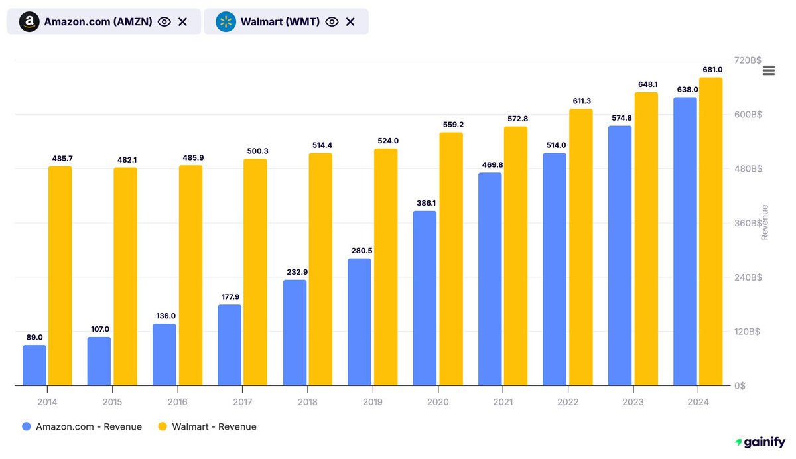Click Amazon's 2016 blue bar
This screenshot has height=459, width=796.
tap(165, 354)
